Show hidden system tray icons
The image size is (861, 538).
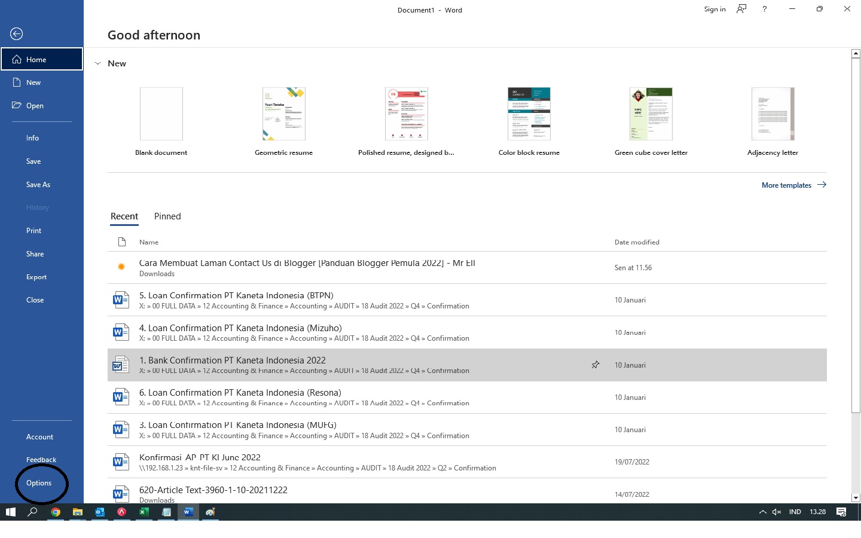coord(762,512)
